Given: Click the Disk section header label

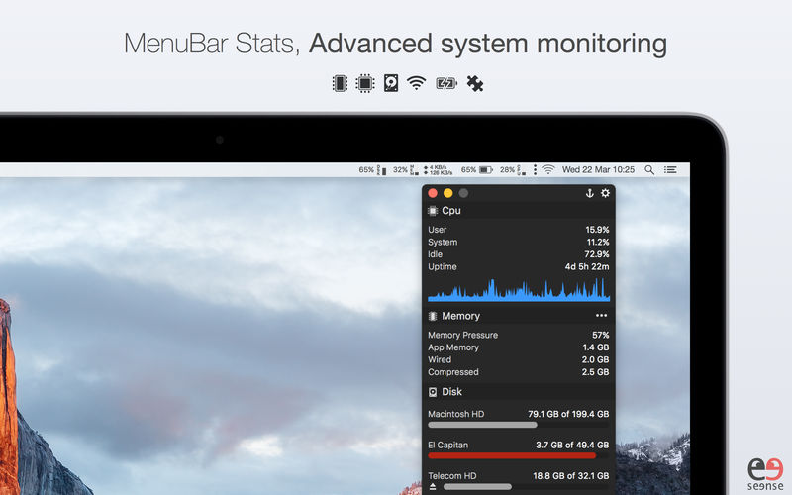Looking at the screenshot, I should pyautogui.click(x=451, y=392).
